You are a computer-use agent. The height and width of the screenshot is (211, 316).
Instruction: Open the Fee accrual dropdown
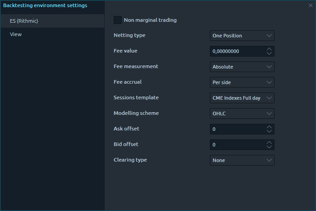coord(242,82)
